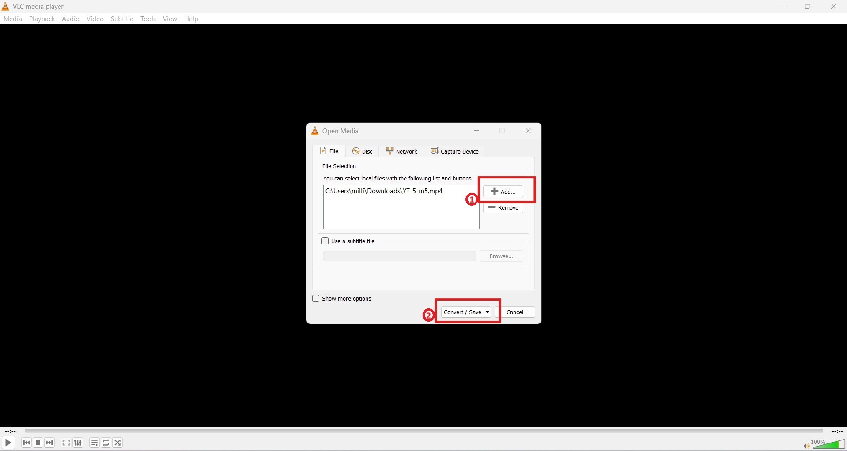Open the Media menu

(x=12, y=19)
